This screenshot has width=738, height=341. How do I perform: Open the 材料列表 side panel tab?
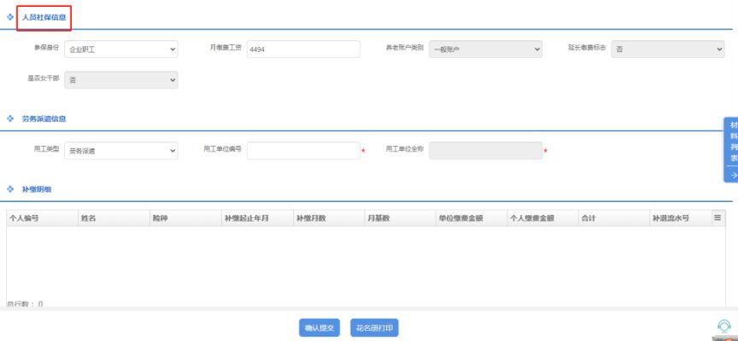pyautogui.click(x=731, y=149)
